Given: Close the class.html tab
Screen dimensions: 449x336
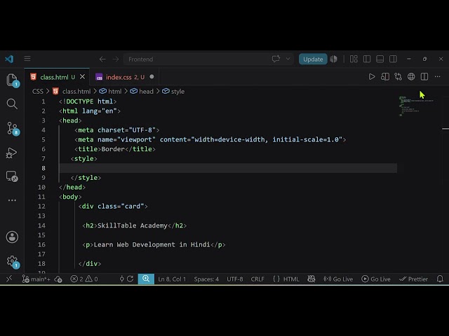Looking at the screenshot, I should [83, 77].
